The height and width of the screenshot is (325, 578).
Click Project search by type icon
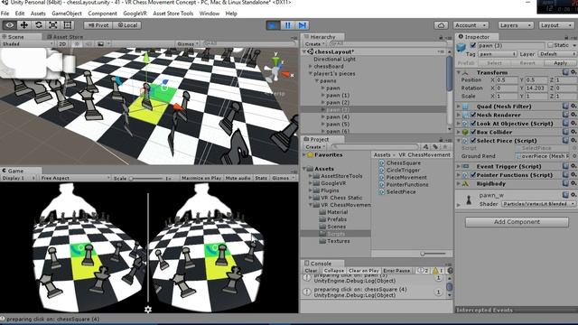click(425, 146)
